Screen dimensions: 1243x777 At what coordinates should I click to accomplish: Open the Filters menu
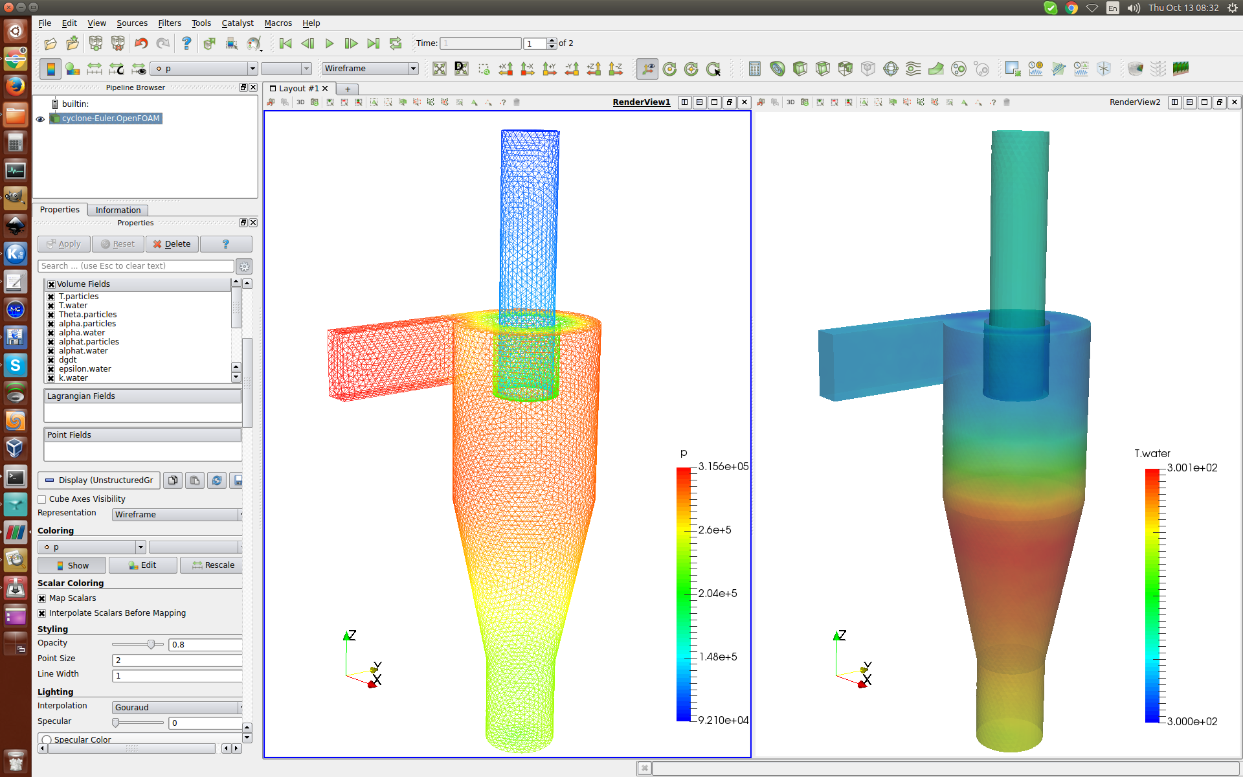point(170,23)
